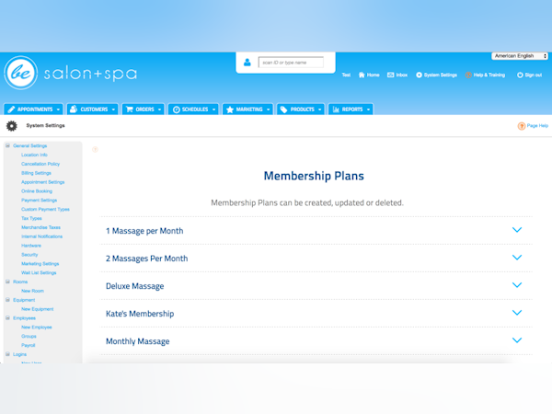Click the faint help icon above Membership Plans

tap(95, 150)
